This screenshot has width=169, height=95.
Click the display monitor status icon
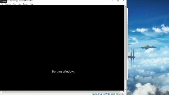point(106,94)
